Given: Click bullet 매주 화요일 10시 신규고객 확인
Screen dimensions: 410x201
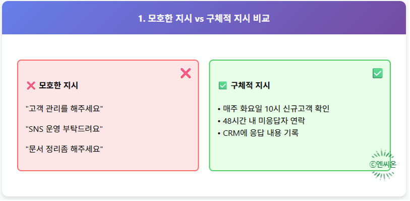Looking at the screenshot, I should [273, 109].
